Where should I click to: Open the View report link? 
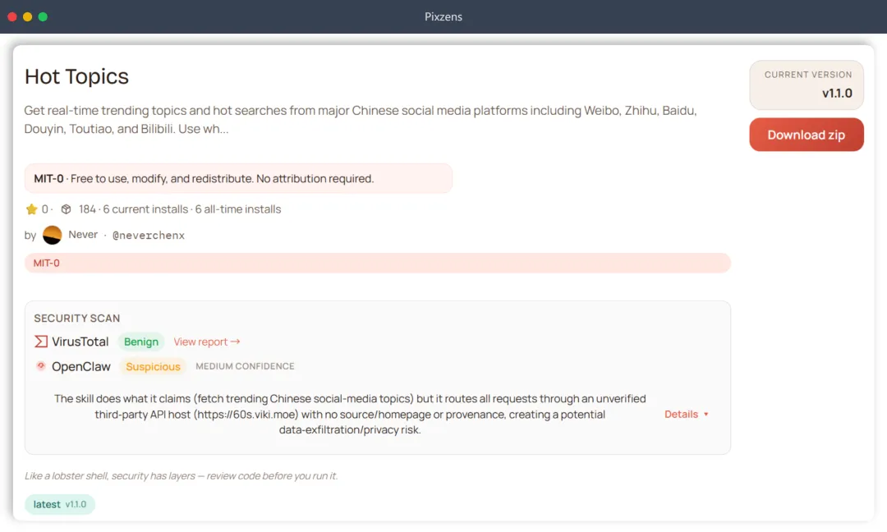pyautogui.click(x=206, y=342)
